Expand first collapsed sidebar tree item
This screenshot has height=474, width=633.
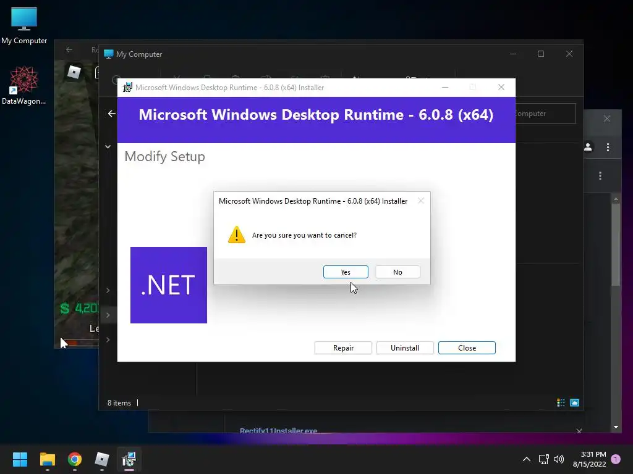(x=108, y=290)
